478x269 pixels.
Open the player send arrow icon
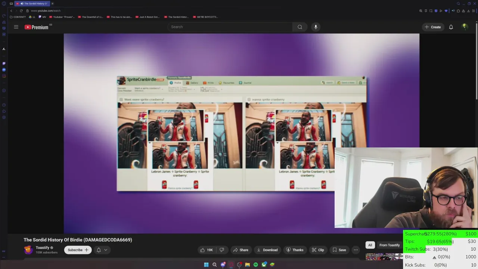pyautogui.click(x=441, y=11)
